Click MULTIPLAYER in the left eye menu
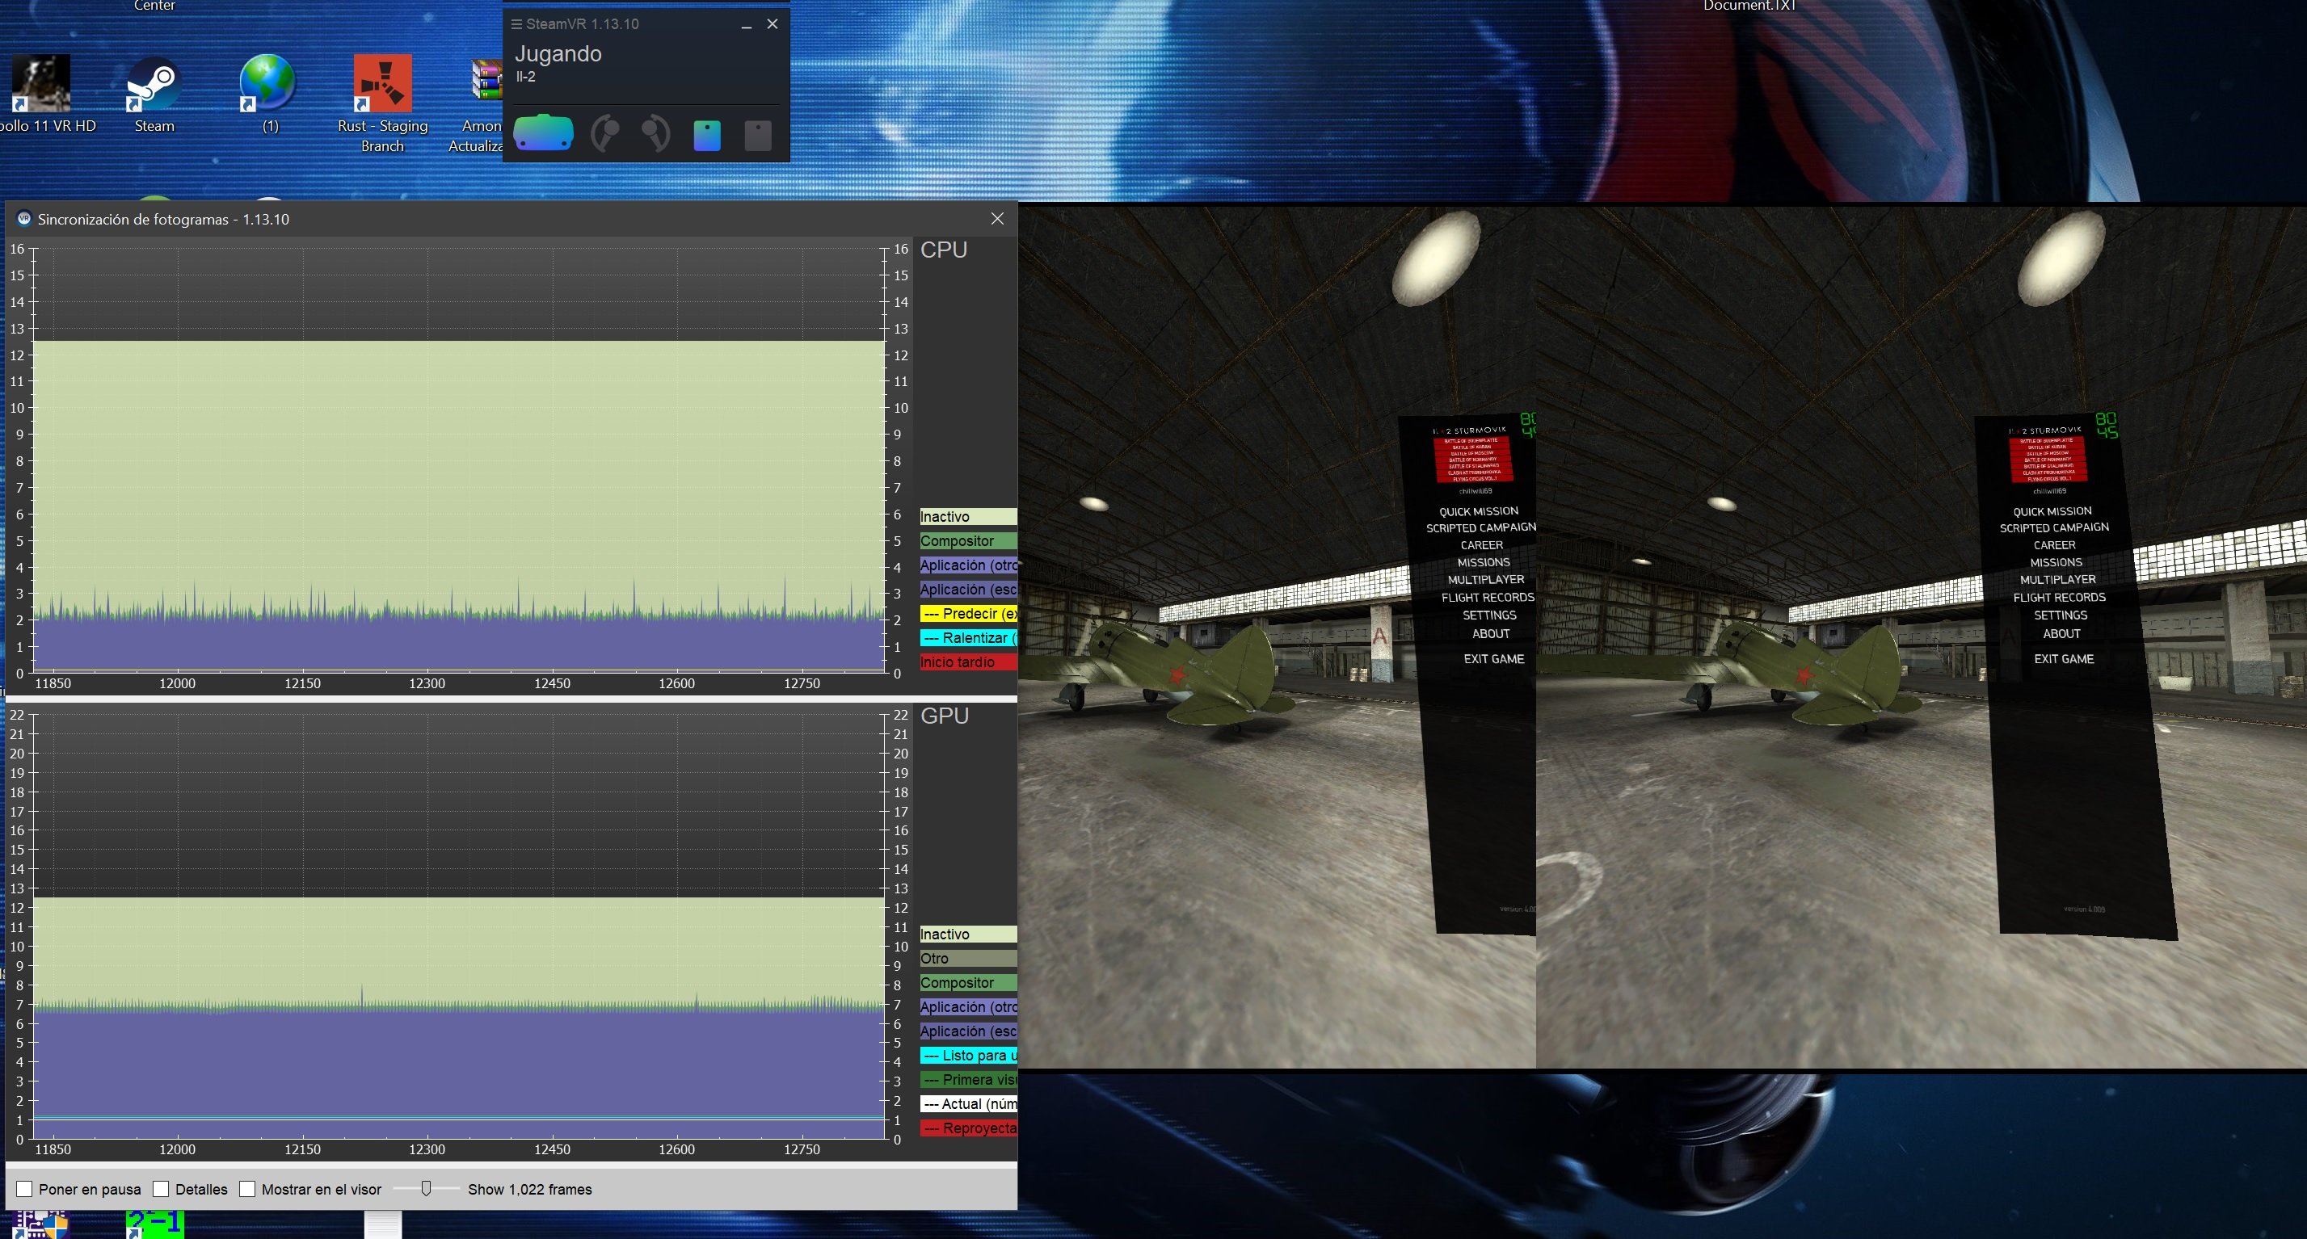Image resolution: width=2307 pixels, height=1239 pixels. pyautogui.click(x=1486, y=579)
